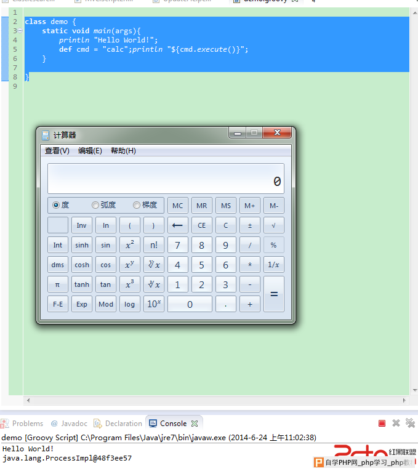418x471 pixels.
Task: Click the division key
Action: pyautogui.click(x=250, y=245)
